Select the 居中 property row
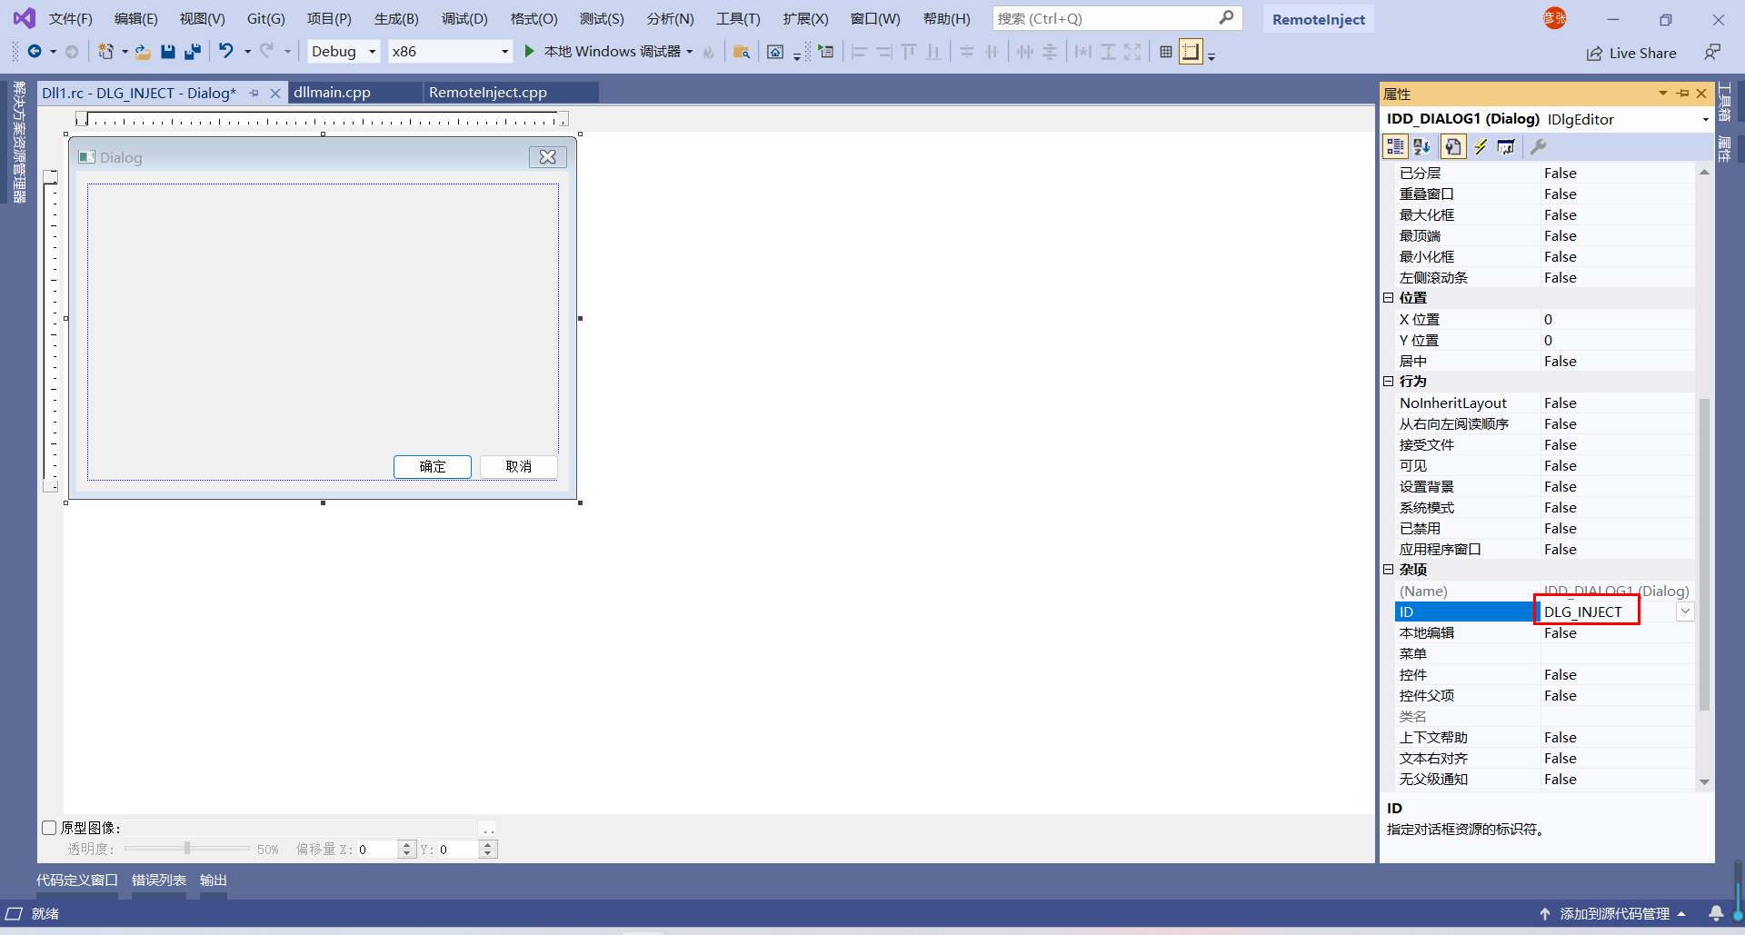 coord(1545,362)
